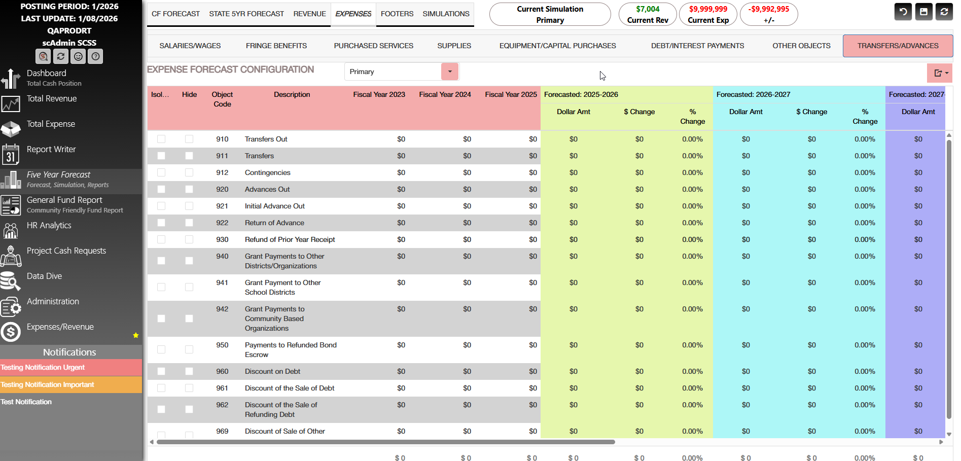This screenshot has width=961, height=461.
Task: Open the question mark help icon
Action: (x=95, y=56)
